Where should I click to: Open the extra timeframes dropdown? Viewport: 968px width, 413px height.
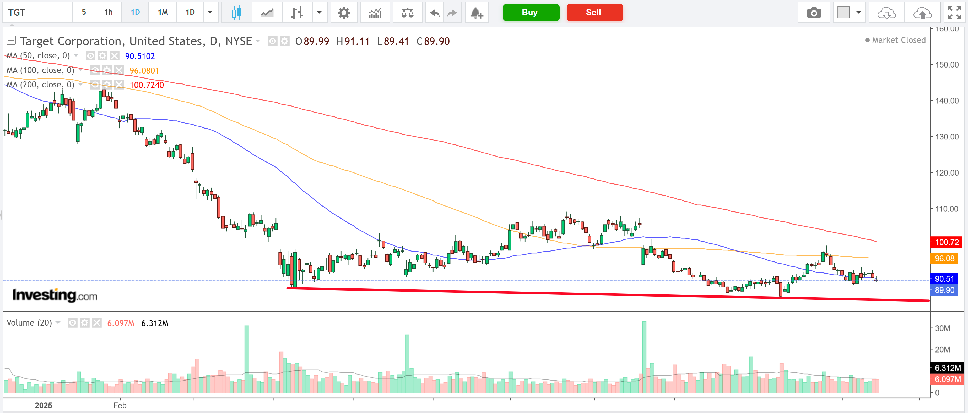(x=210, y=12)
